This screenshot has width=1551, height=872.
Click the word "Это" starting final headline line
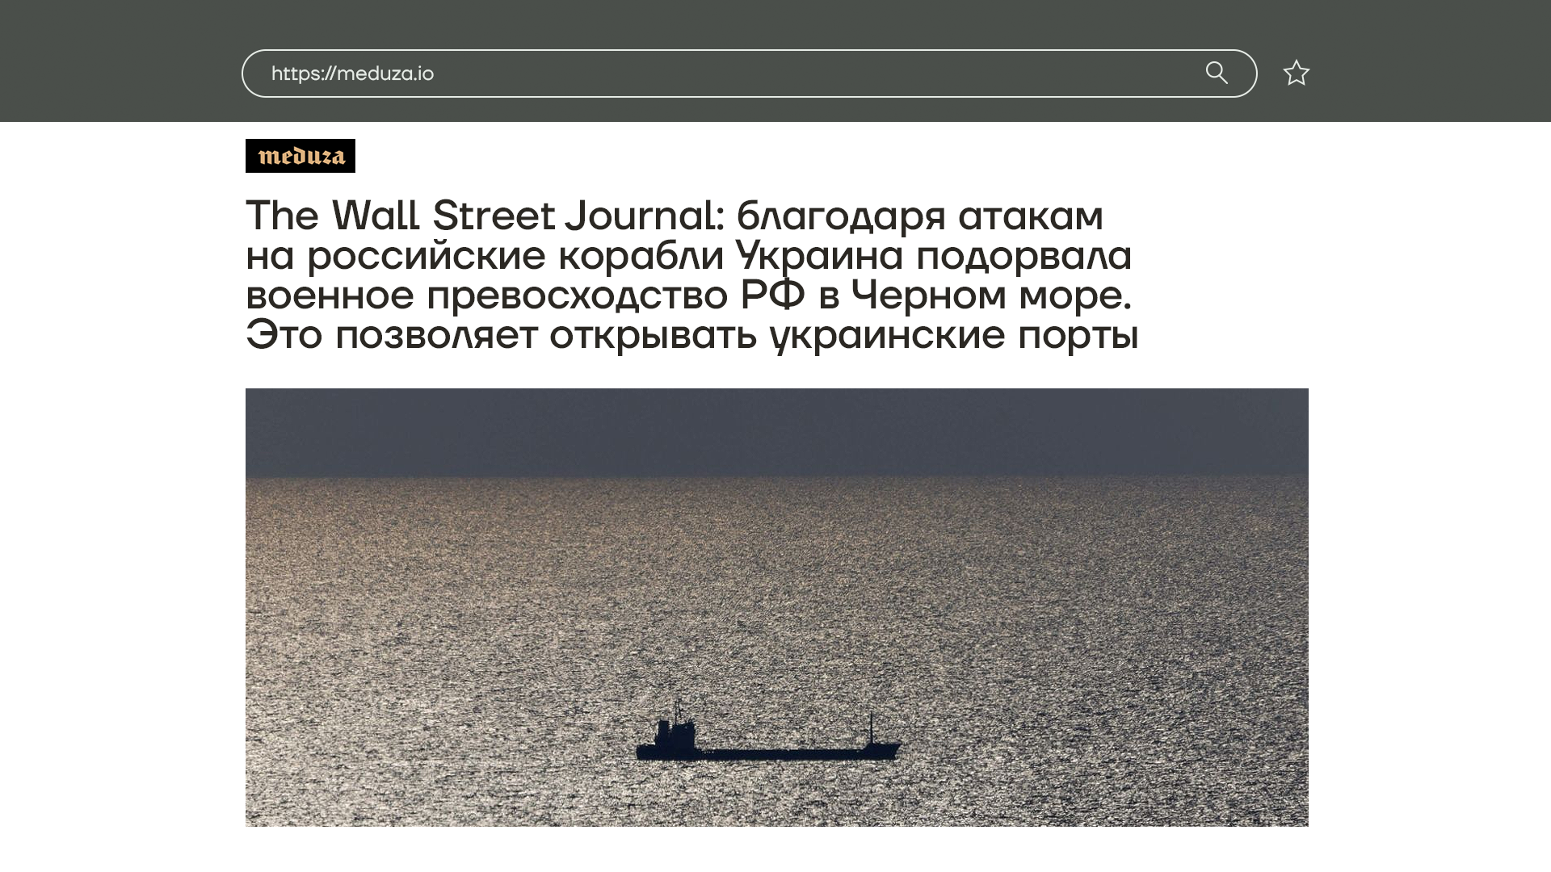click(x=284, y=334)
